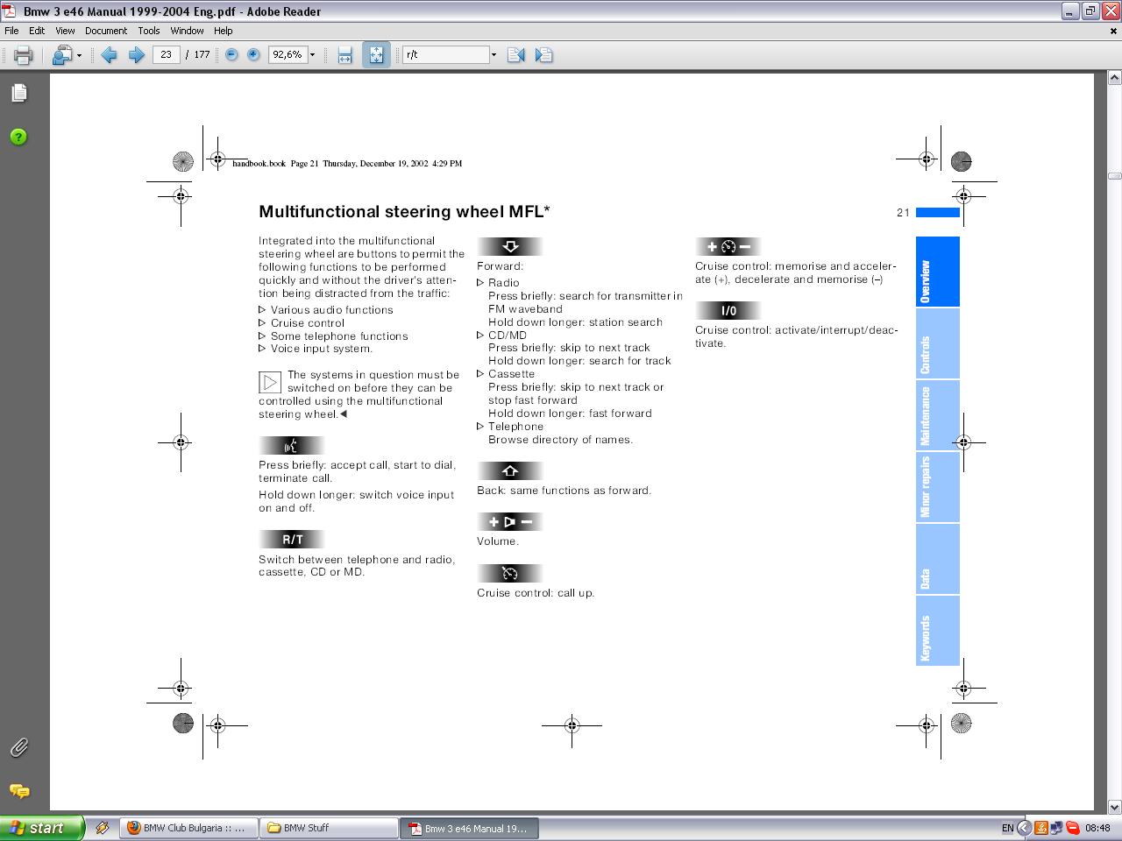Click the Volume plus/minus button image
Viewport: 1122px width, 841px height.
pyautogui.click(x=510, y=522)
